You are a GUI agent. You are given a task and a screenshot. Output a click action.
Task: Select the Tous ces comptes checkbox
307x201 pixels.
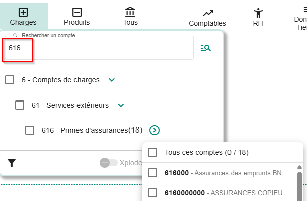(x=153, y=152)
